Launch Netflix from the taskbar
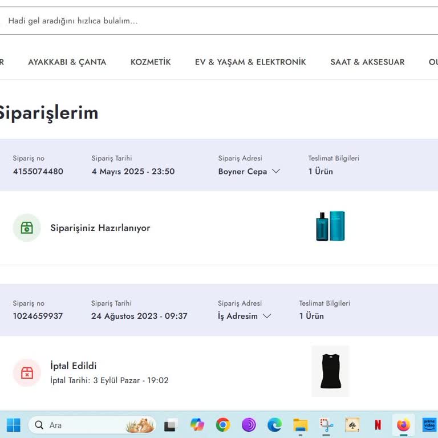The height and width of the screenshot is (438, 438). (378, 425)
